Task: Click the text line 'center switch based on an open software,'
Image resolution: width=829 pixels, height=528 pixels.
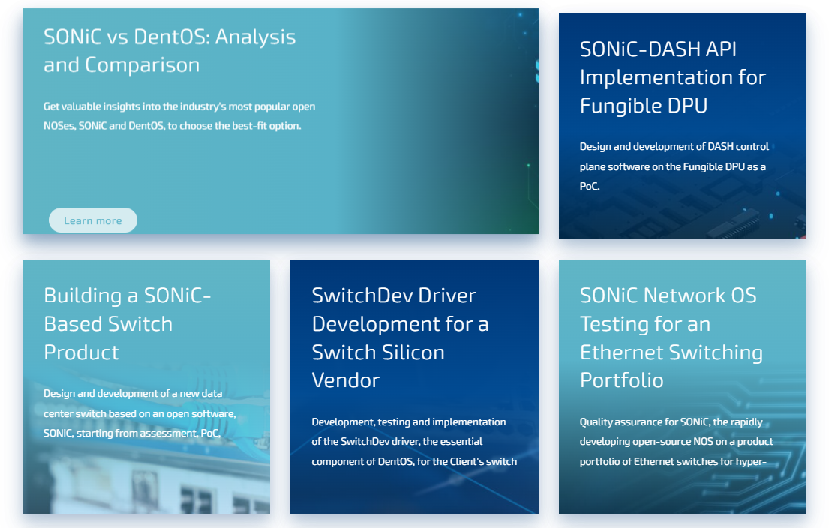Action: coord(140,413)
